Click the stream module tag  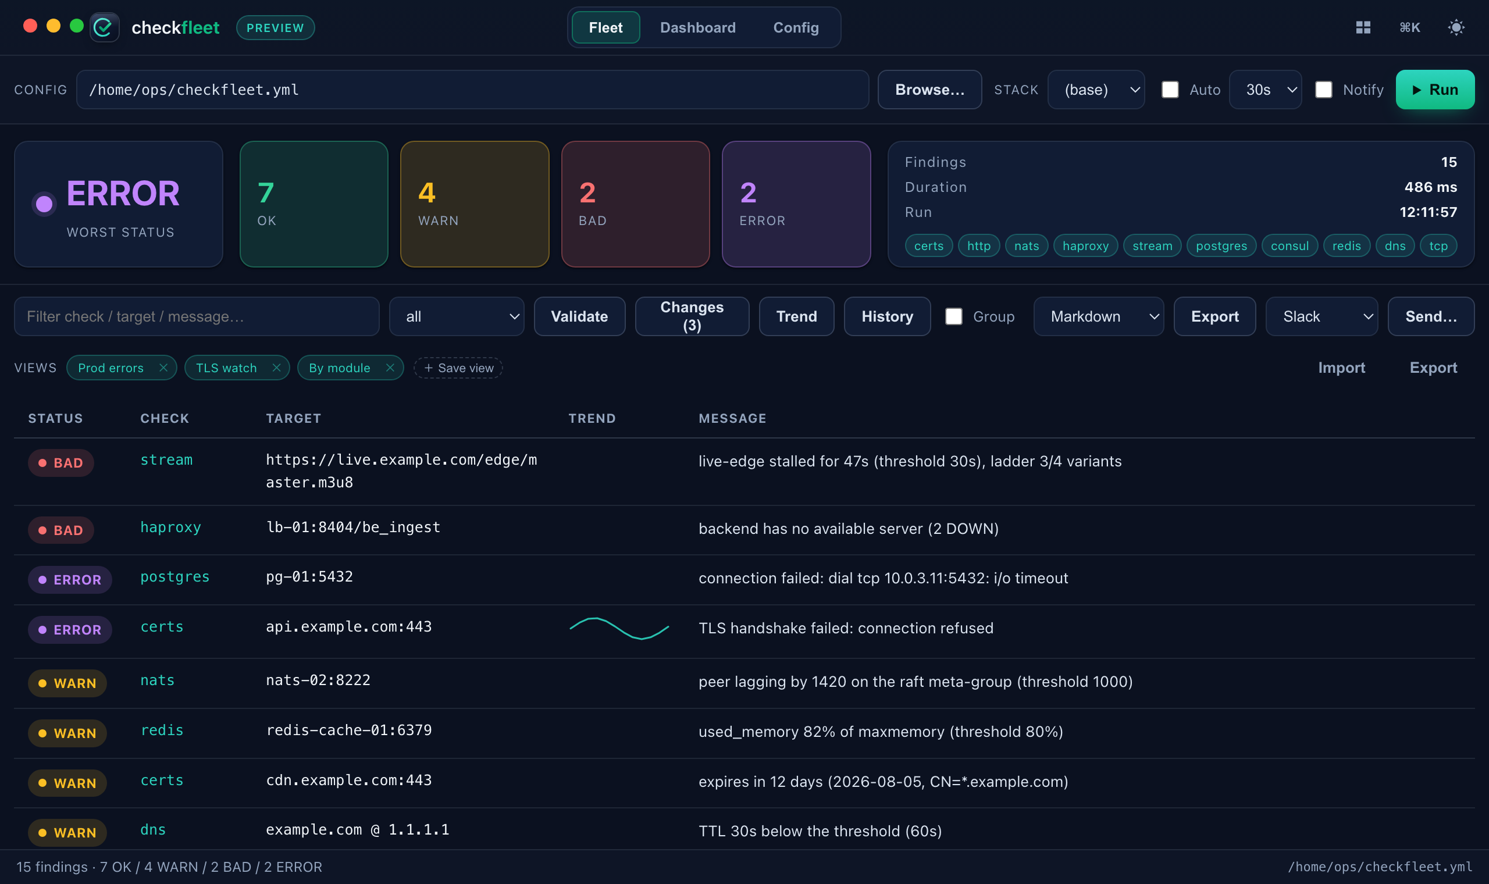point(1152,245)
